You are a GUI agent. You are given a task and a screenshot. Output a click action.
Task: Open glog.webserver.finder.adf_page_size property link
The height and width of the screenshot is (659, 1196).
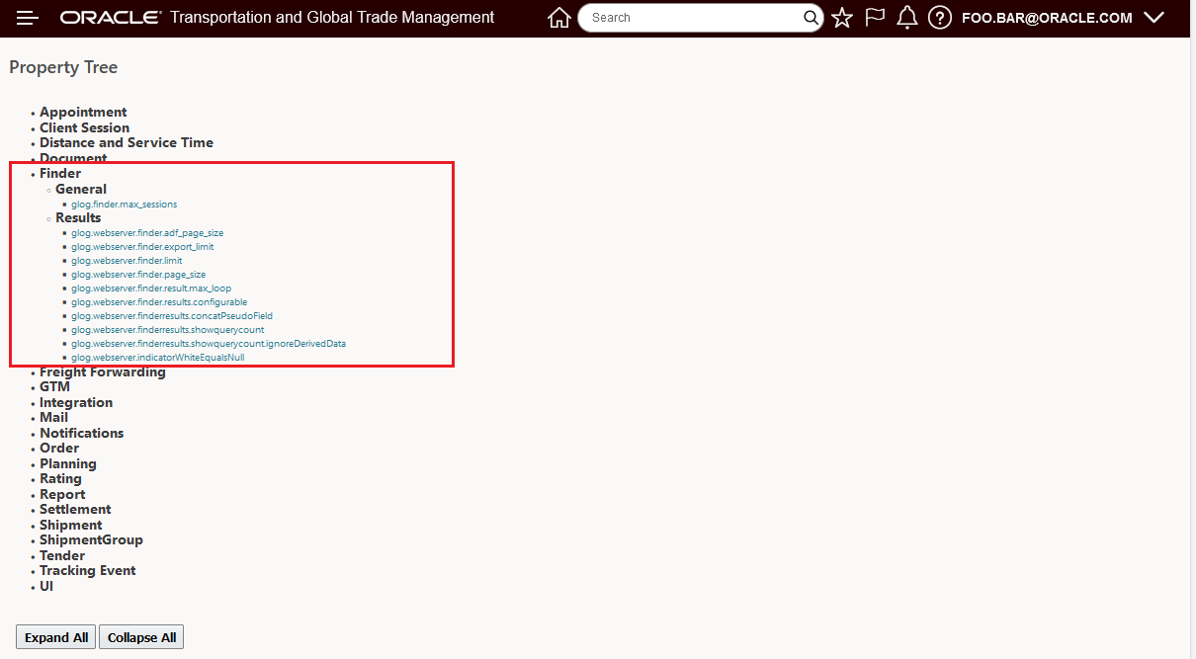coord(147,233)
